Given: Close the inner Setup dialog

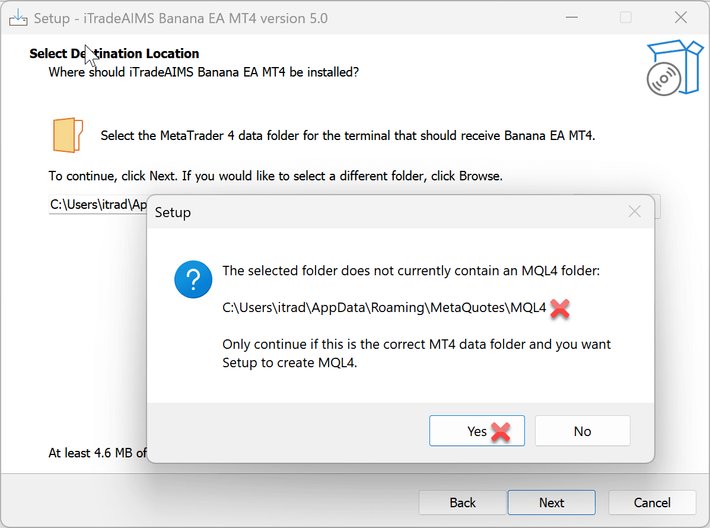Looking at the screenshot, I should [x=635, y=211].
